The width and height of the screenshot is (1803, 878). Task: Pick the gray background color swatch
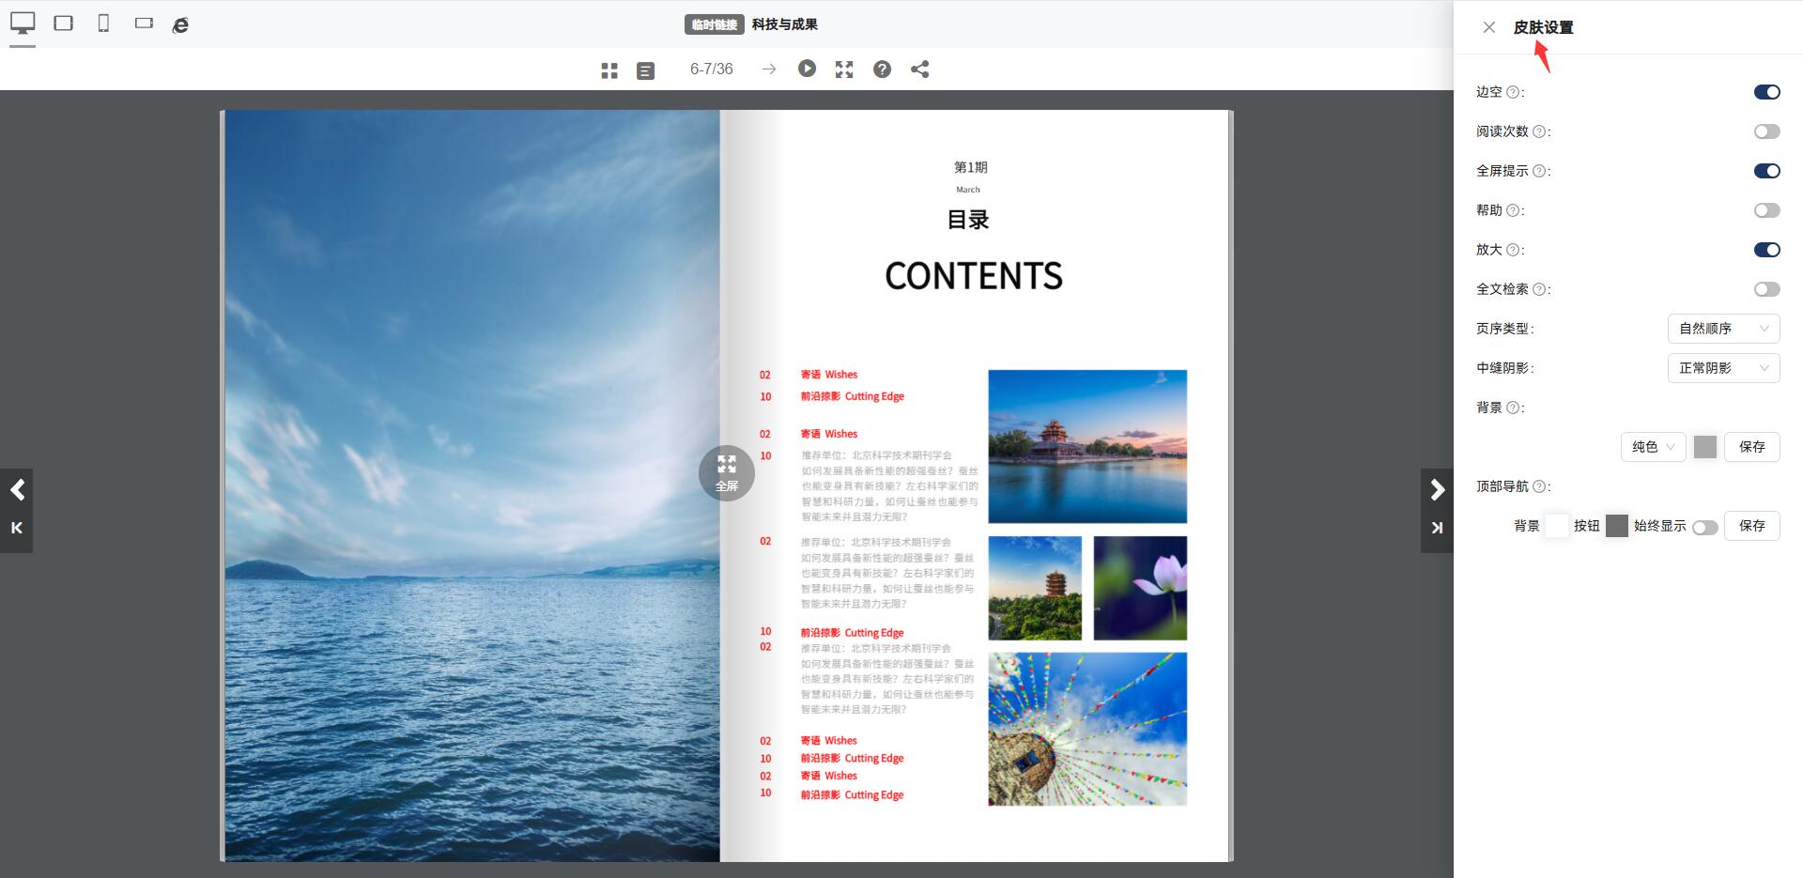point(1705,447)
